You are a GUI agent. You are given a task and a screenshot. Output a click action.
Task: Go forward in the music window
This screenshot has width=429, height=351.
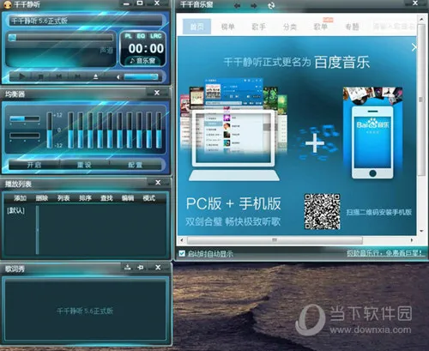[x=254, y=5]
